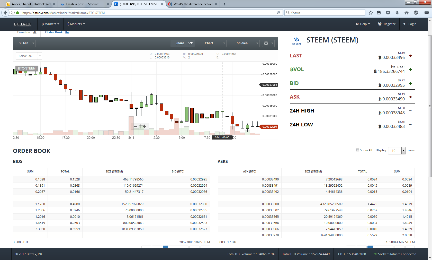
Task: Open the bookmarks list icon
Action: pos(379,13)
